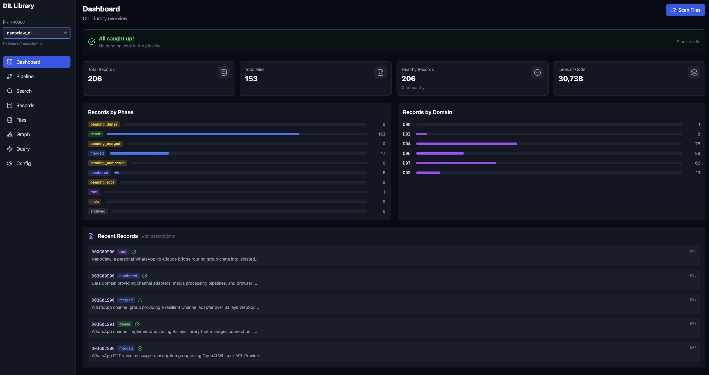Click the dense phase progress bar

click(203, 134)
